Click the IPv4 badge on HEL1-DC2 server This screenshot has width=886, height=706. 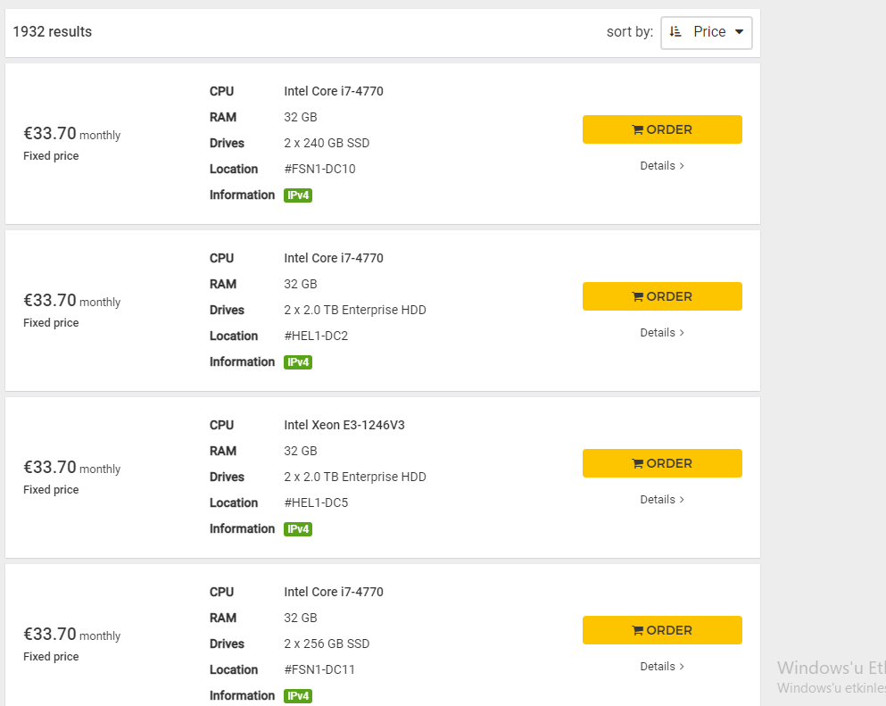pyautogui.click(x=298, y=361)
